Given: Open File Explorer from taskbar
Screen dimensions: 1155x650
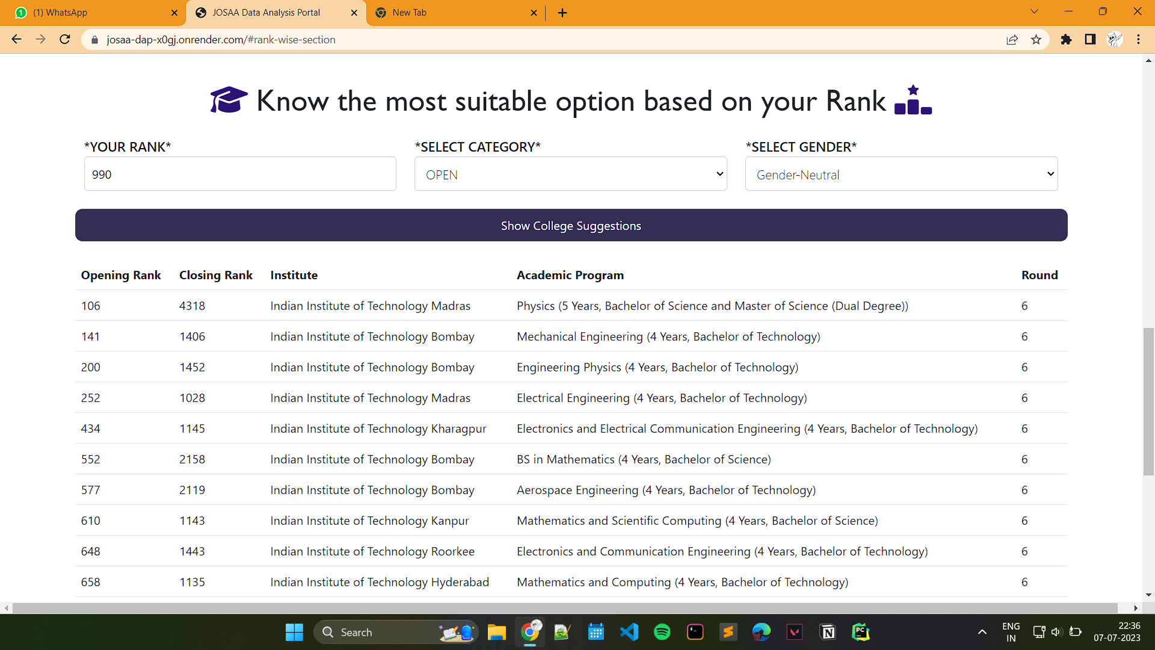Looking at the screenshot, I should click(x=496, y=632).
